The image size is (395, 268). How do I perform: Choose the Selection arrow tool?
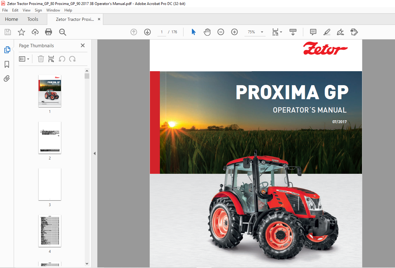point(193,32)
